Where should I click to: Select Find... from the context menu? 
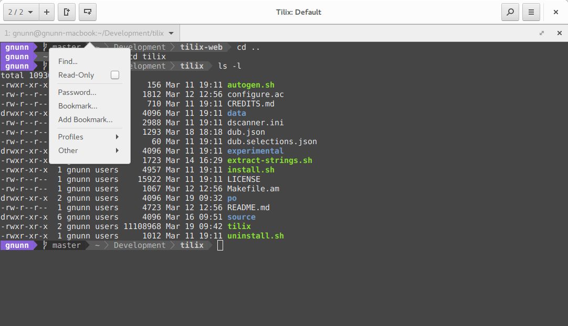pyautogui.click(x=67, y=61)
